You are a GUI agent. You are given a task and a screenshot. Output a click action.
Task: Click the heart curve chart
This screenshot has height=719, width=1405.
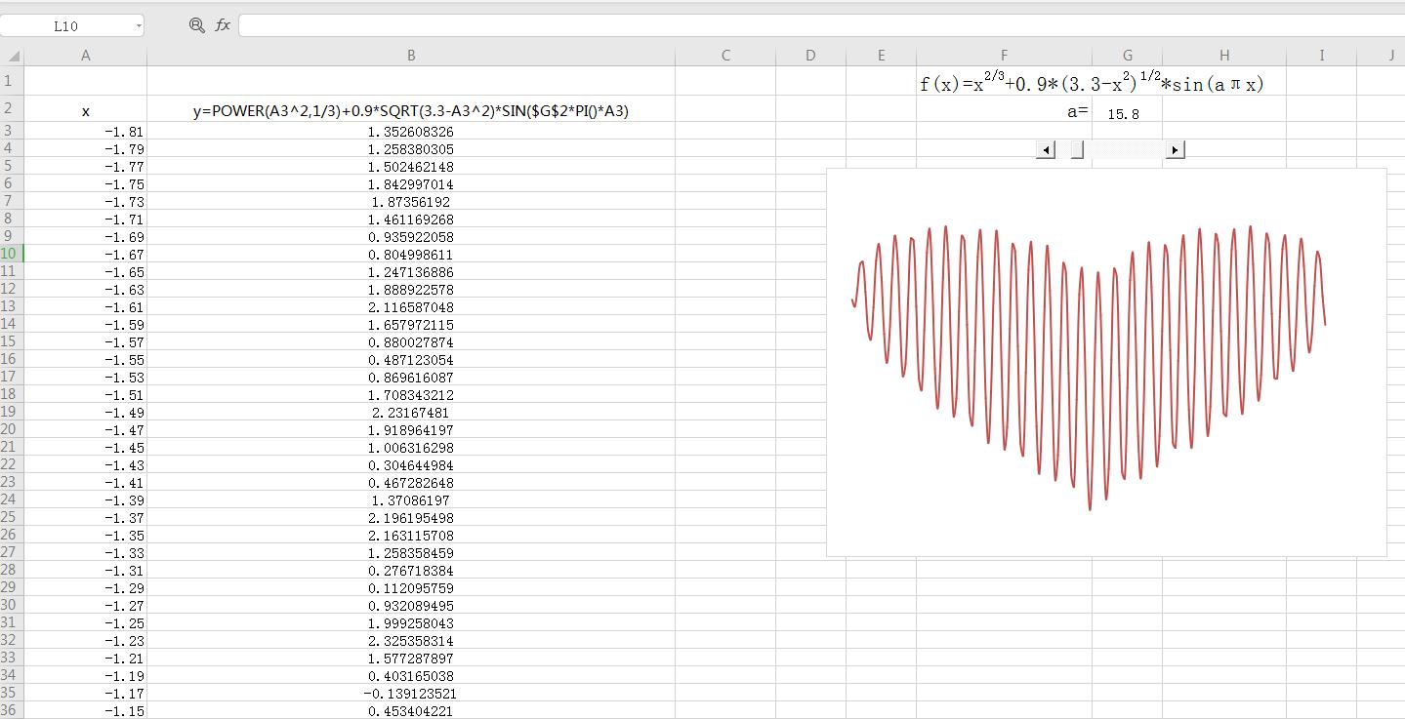(1105, 361)
